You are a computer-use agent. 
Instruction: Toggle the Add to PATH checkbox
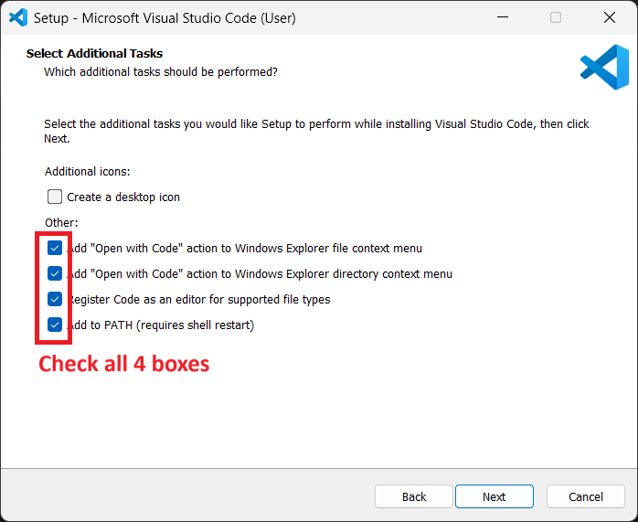[x=55, y=325]
